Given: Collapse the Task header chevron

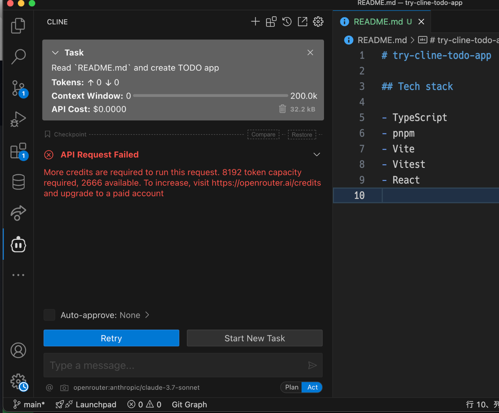Looking at the screenshot, I should tap(55, 53).
